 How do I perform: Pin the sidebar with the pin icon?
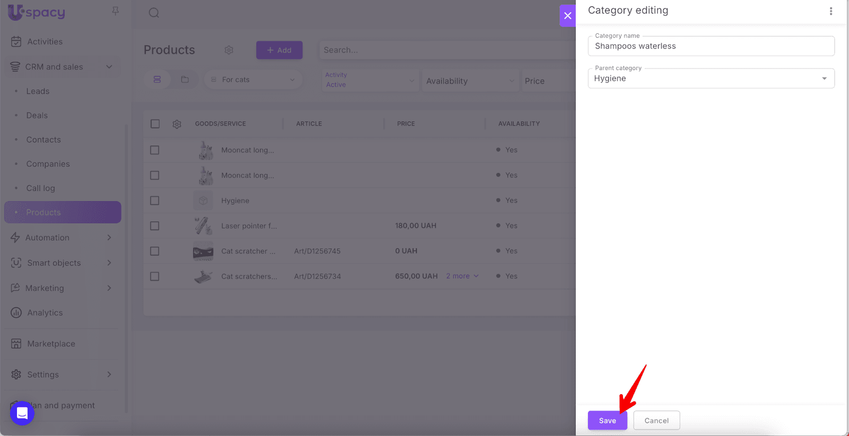pos(115,11)
